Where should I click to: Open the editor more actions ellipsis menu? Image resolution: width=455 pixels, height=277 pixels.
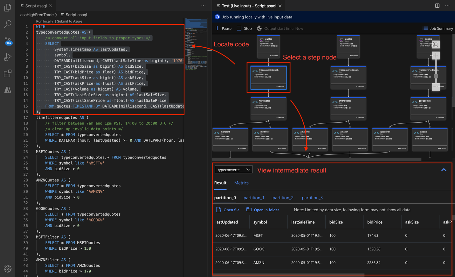(x=203, y=6)
